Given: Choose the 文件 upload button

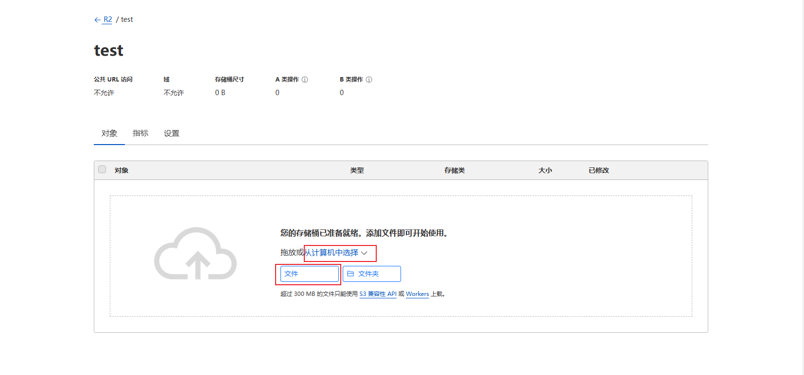Looking at the screenshot, I should 310,274.
